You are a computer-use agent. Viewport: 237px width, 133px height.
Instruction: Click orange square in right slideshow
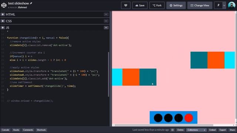(216, 60)
